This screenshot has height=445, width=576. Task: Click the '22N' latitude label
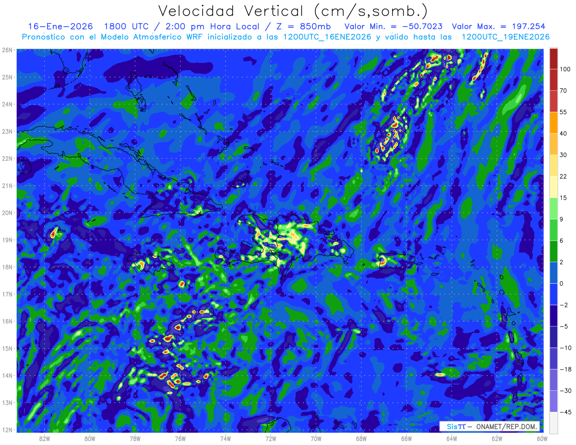tap(7, 158)
